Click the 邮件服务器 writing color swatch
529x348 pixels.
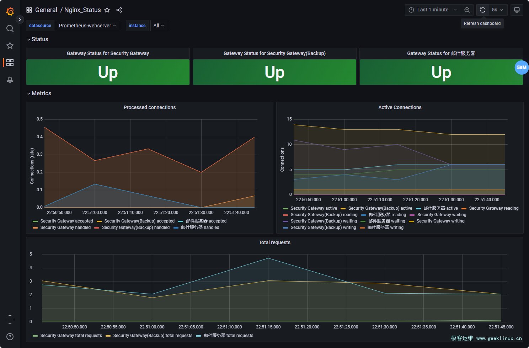(362, 227)
